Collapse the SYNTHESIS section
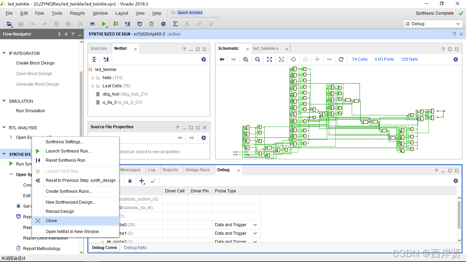Image resolution: width=466 pixels, height=262 pixels. (4, 154)
